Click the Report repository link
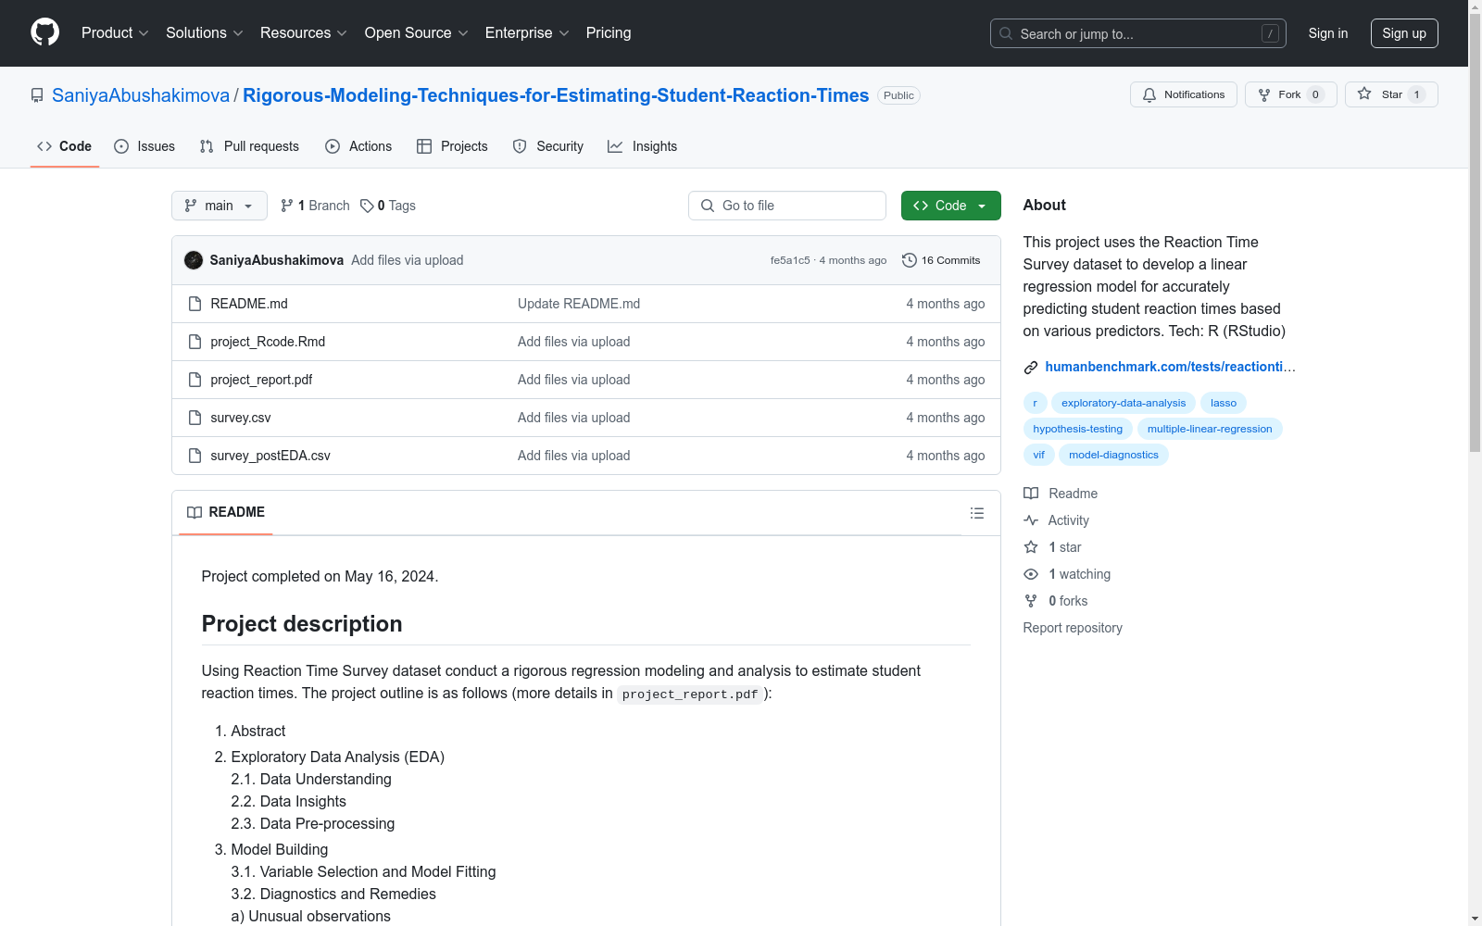The width and height of the screenshot is (1482, 926). tap(1073, 628)
